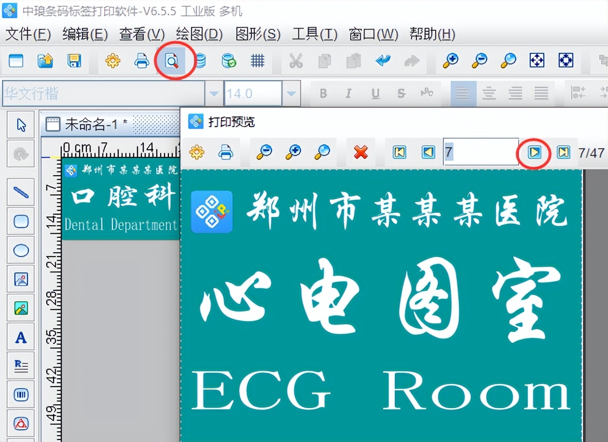608x442 pixels.
Task: Select the upper picture tool in side toolbar
Action: point(21,279)
